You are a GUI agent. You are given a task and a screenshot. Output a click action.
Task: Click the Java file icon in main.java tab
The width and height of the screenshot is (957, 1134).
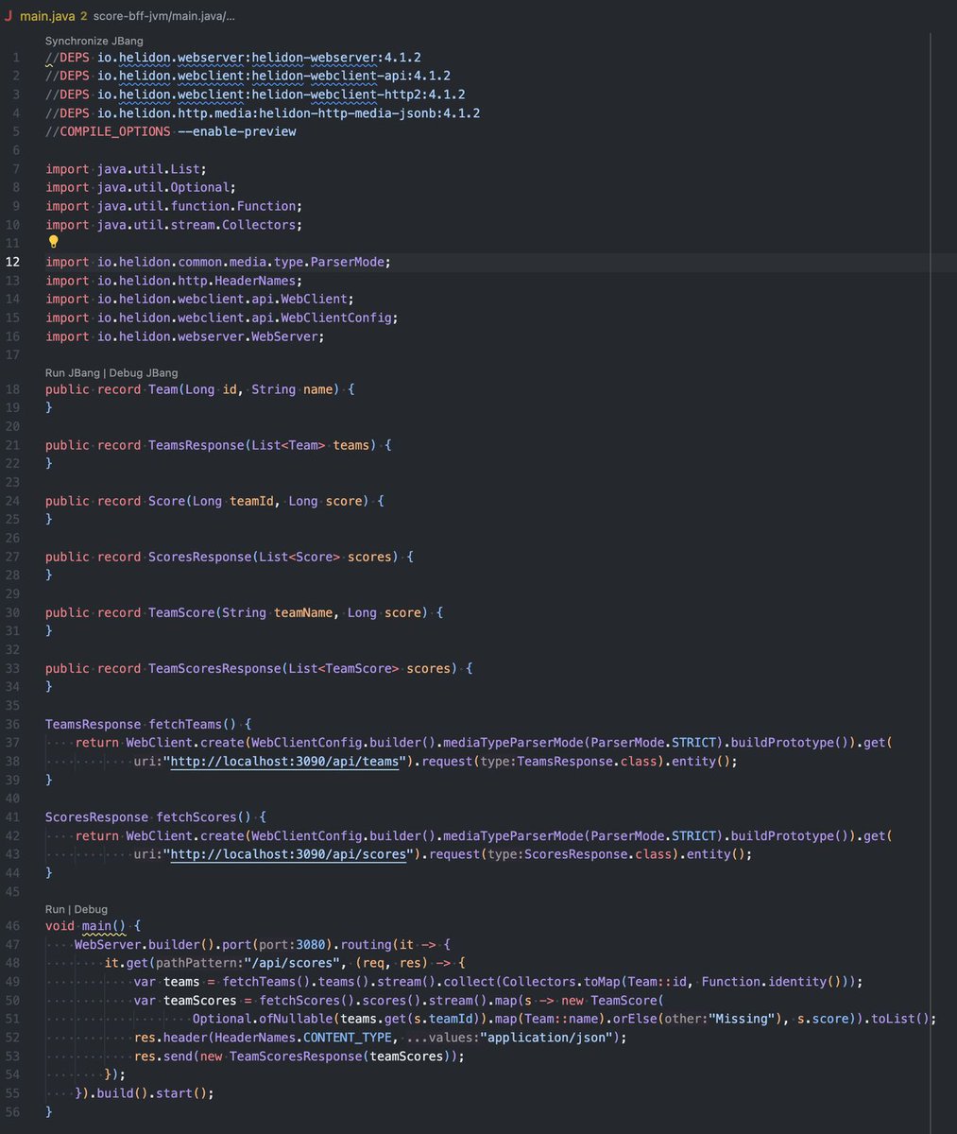(8, 16)
